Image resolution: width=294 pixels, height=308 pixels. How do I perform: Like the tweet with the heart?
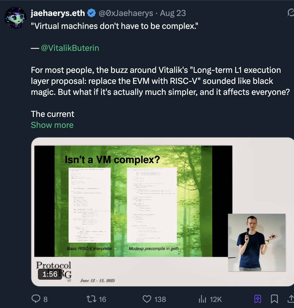[x=147, y=299]
